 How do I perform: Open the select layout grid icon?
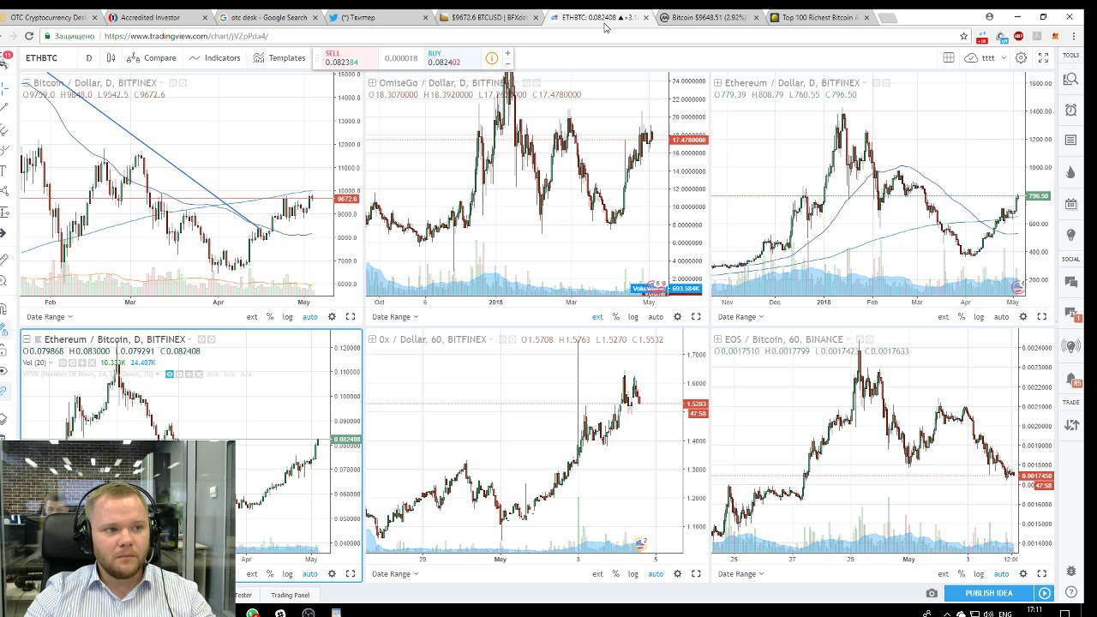pos(949,57)
